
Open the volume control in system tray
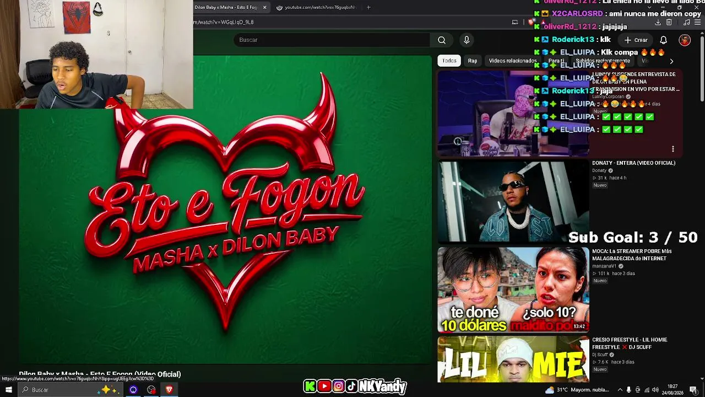click(655, 390)
